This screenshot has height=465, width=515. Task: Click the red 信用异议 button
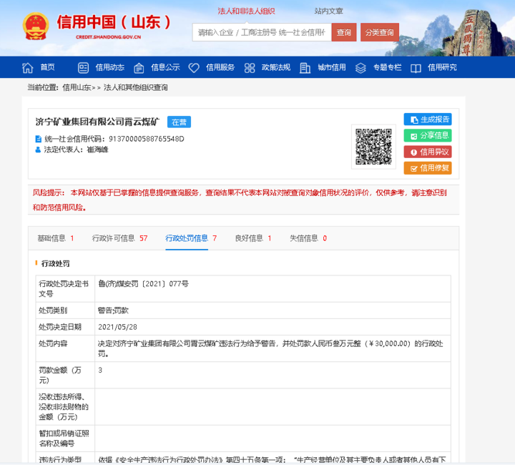pos(428,152)
